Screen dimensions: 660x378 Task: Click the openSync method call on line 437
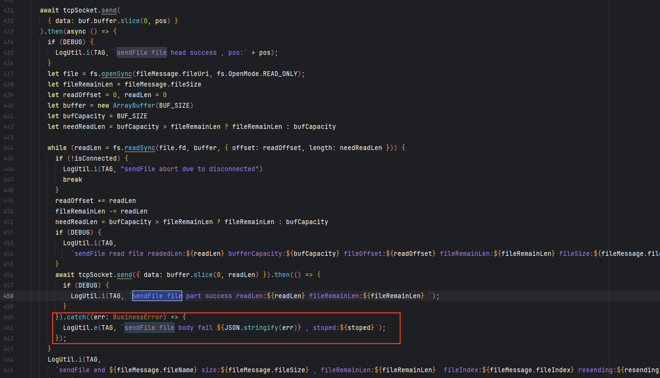click(x=116, y=74)
